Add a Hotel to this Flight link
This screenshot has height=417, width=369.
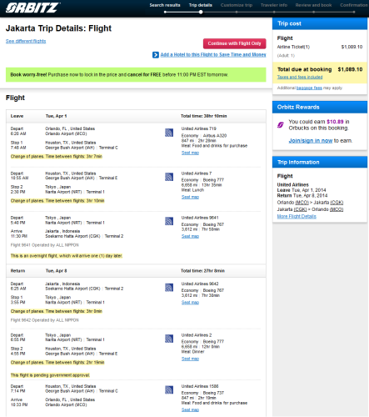[x=213, y=55]
